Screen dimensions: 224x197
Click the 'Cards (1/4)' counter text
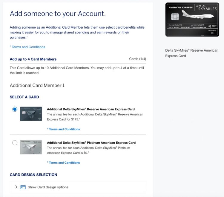pos(138,59)
